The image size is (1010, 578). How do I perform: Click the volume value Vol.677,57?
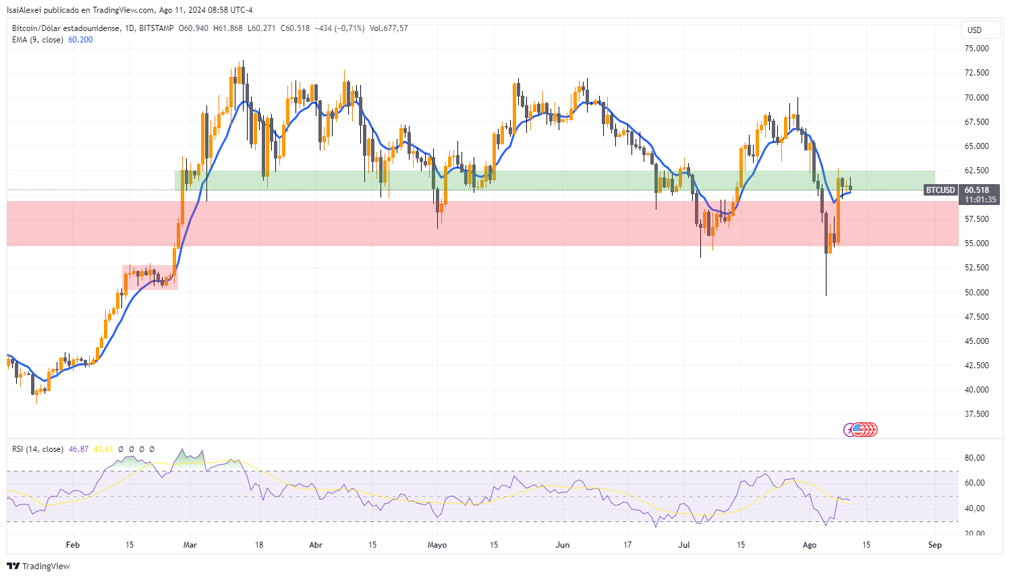389,28
